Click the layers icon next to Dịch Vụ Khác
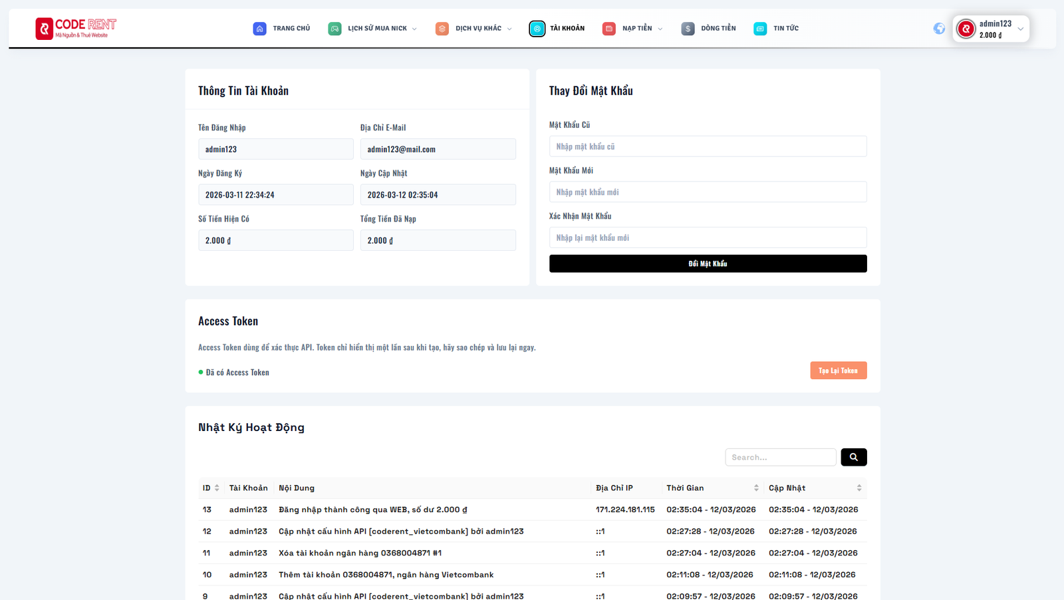1064x600 pixels. (x=442, y=28)
